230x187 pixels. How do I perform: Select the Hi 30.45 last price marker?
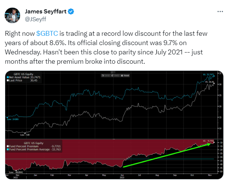point(210,82)
